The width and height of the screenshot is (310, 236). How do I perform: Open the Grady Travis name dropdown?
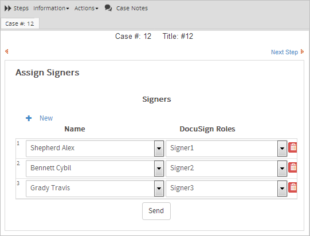(159, 189)
